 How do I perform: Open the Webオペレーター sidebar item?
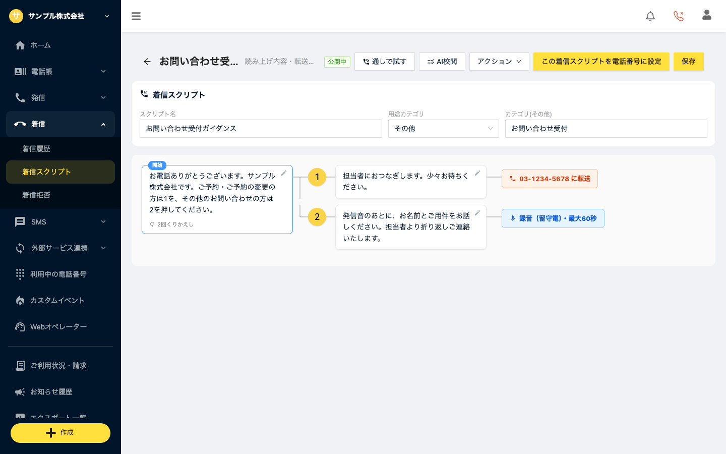coord(60,327)
